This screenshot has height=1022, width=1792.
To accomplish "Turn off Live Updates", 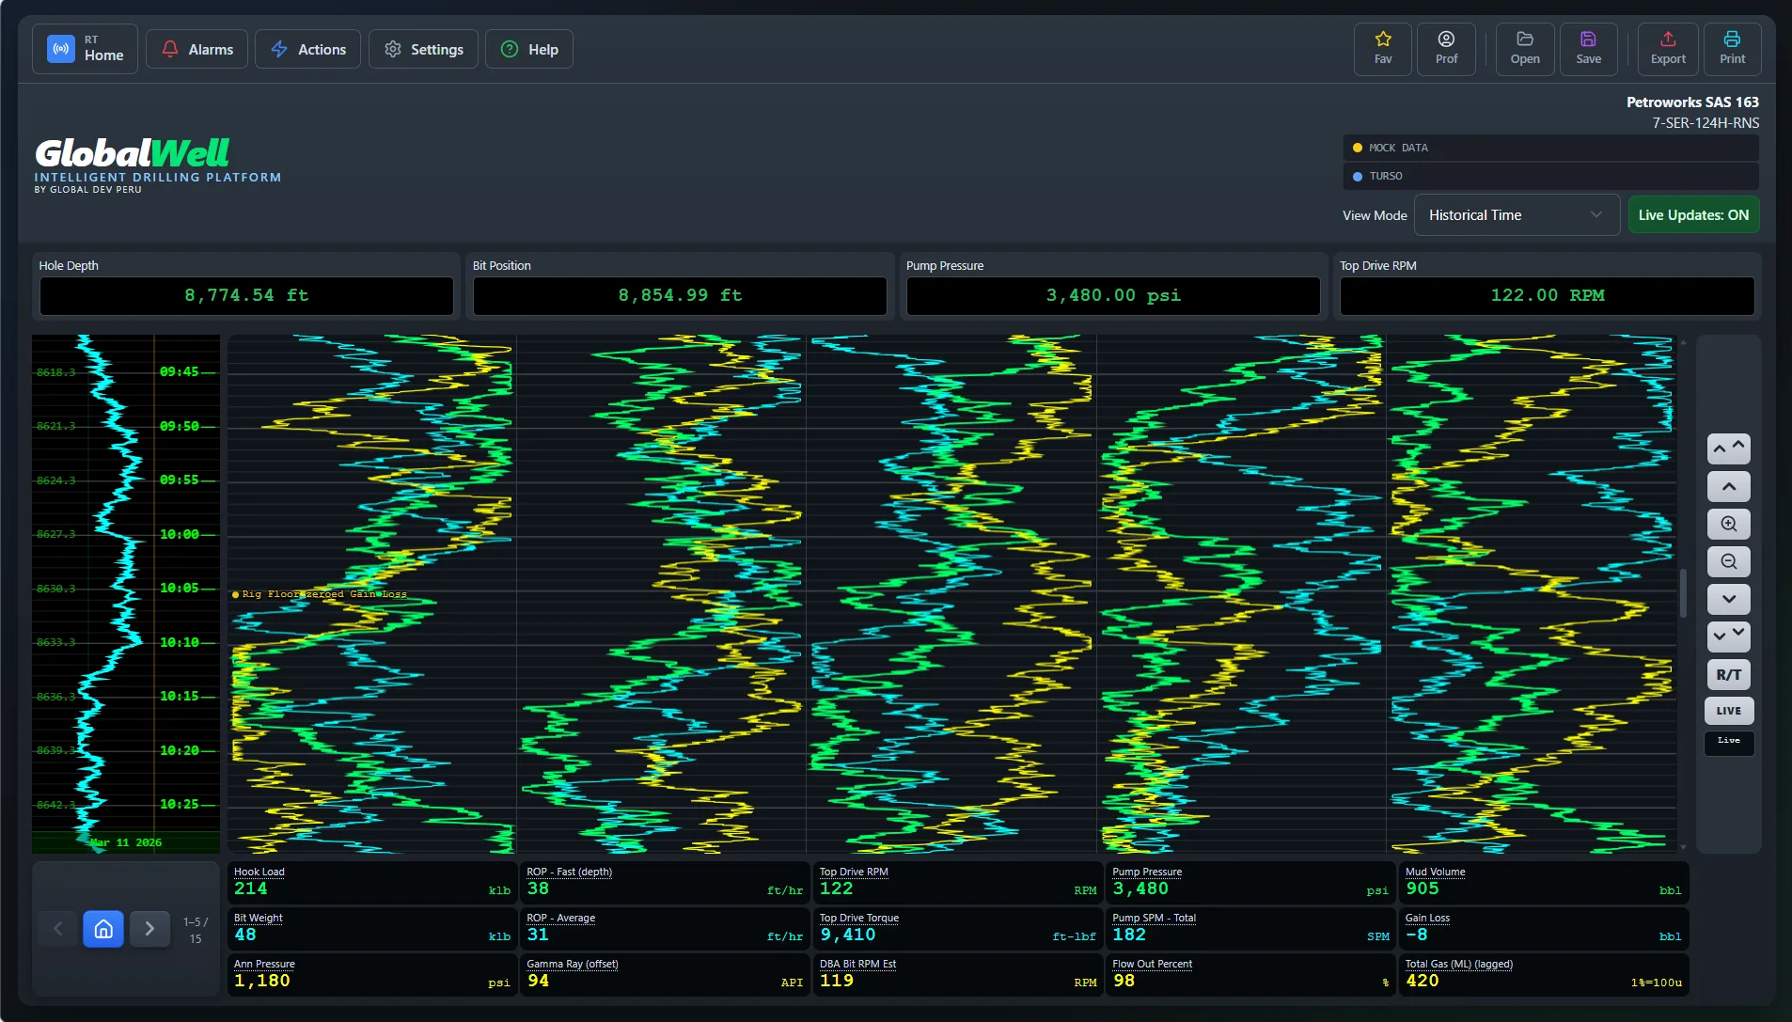I will pyautogui.click(x=1692, y=214).
